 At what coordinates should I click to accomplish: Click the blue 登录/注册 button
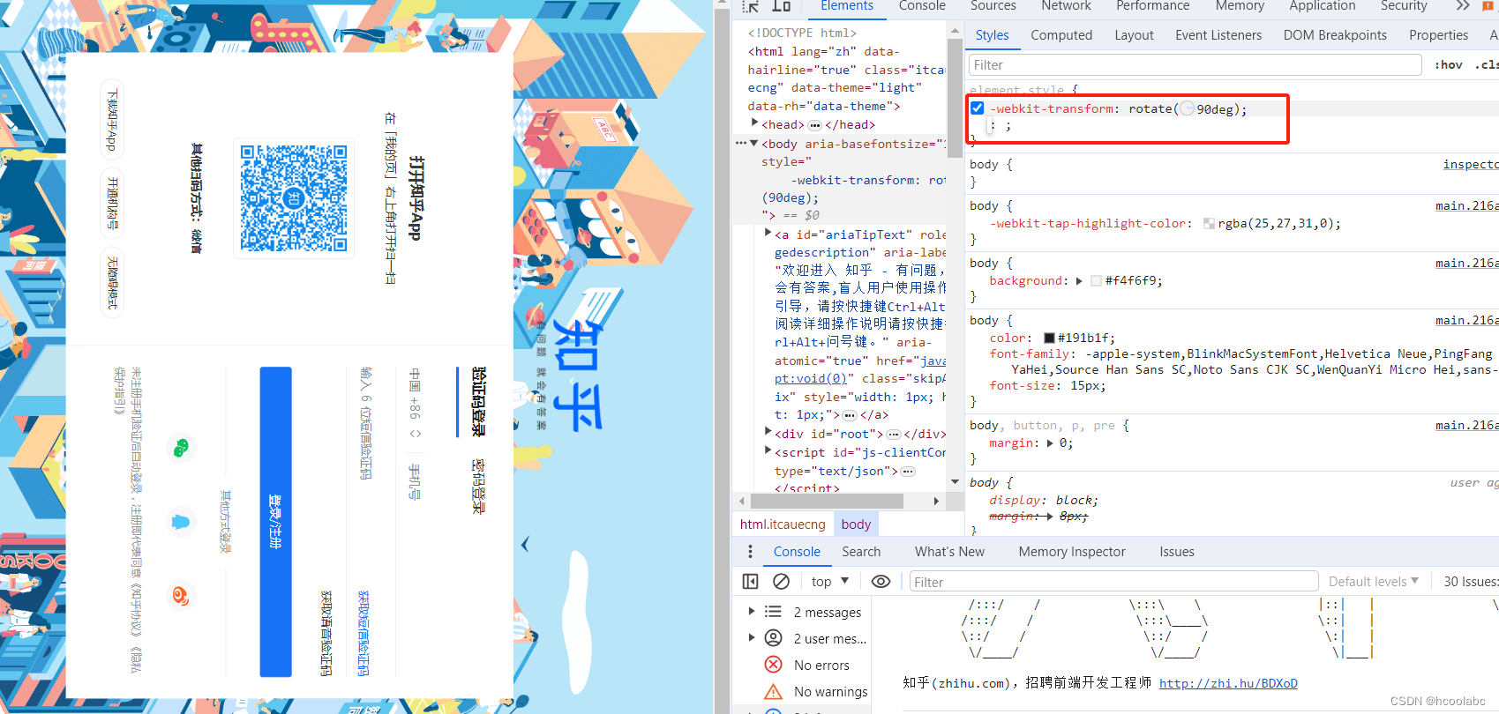(x=275, y=522)
